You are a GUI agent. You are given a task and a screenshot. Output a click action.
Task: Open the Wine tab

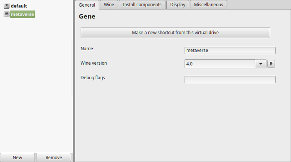pyautogui.click(x=109, y=5)
